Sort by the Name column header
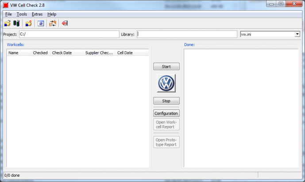The height and width of the screenshot is (182, 305). pyautogui.click(x=19, y=53)
